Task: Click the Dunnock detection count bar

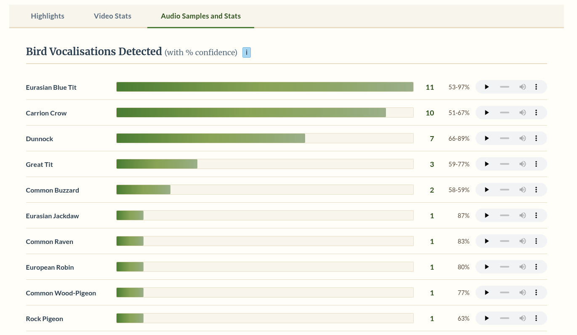Action: [265, 138]
